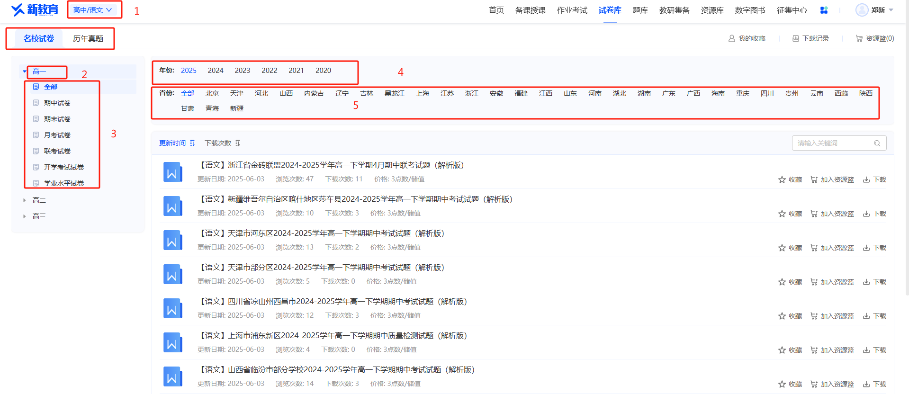909x394 pixels.
Task: Add 上海市浦东新区 paper to resource basket
Action: coord(832,350)
